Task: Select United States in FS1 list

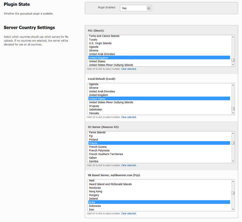Action: tap(159, 61)
